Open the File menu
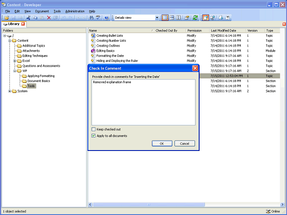The height and width of the screenshot is (215, 287). point(8,11)
